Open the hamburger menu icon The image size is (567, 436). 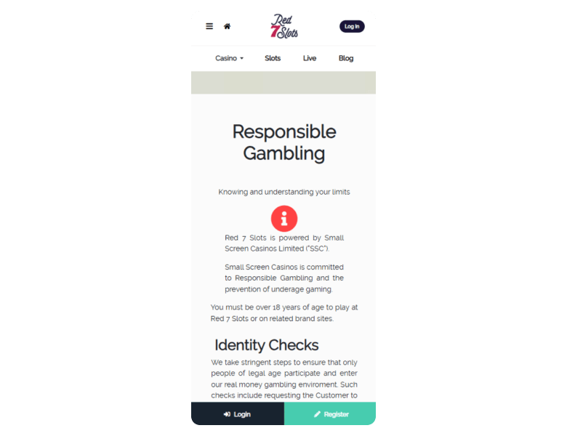click(x=209, y=26)
